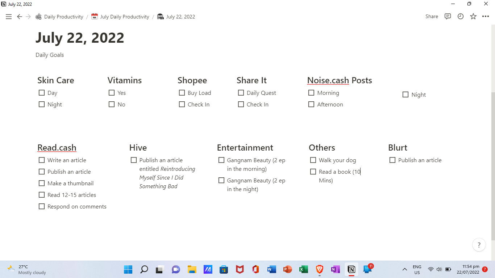
Task: Click the page vertical scrollbar
Action: pos(493,165)
